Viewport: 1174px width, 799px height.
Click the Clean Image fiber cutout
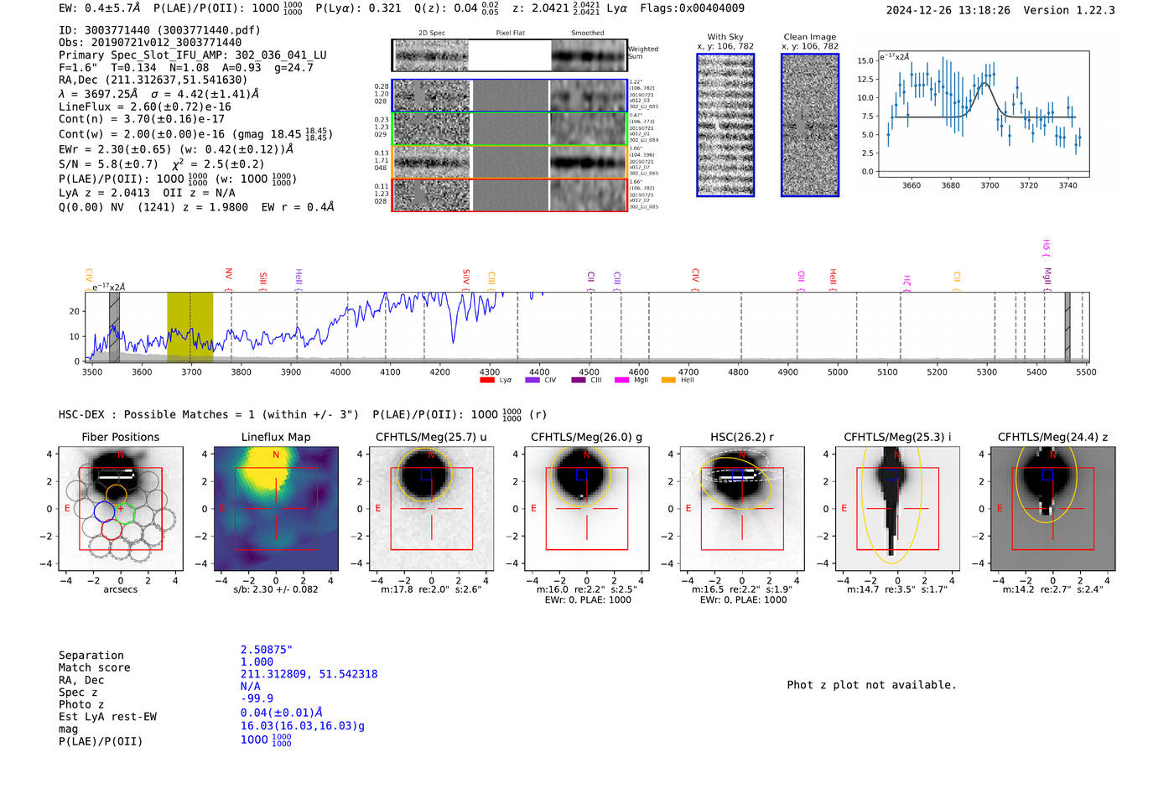tap(810, 125)
